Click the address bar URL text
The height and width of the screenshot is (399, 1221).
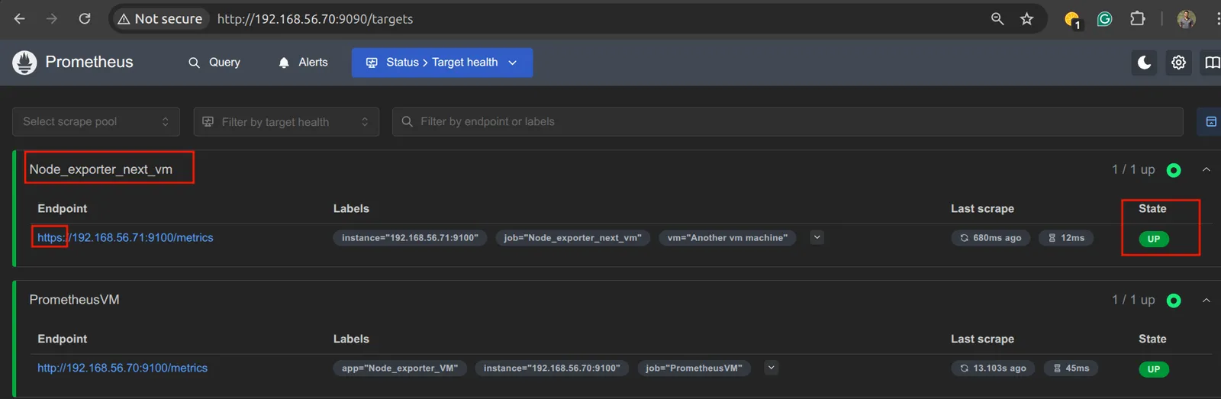tap(315, 19)
